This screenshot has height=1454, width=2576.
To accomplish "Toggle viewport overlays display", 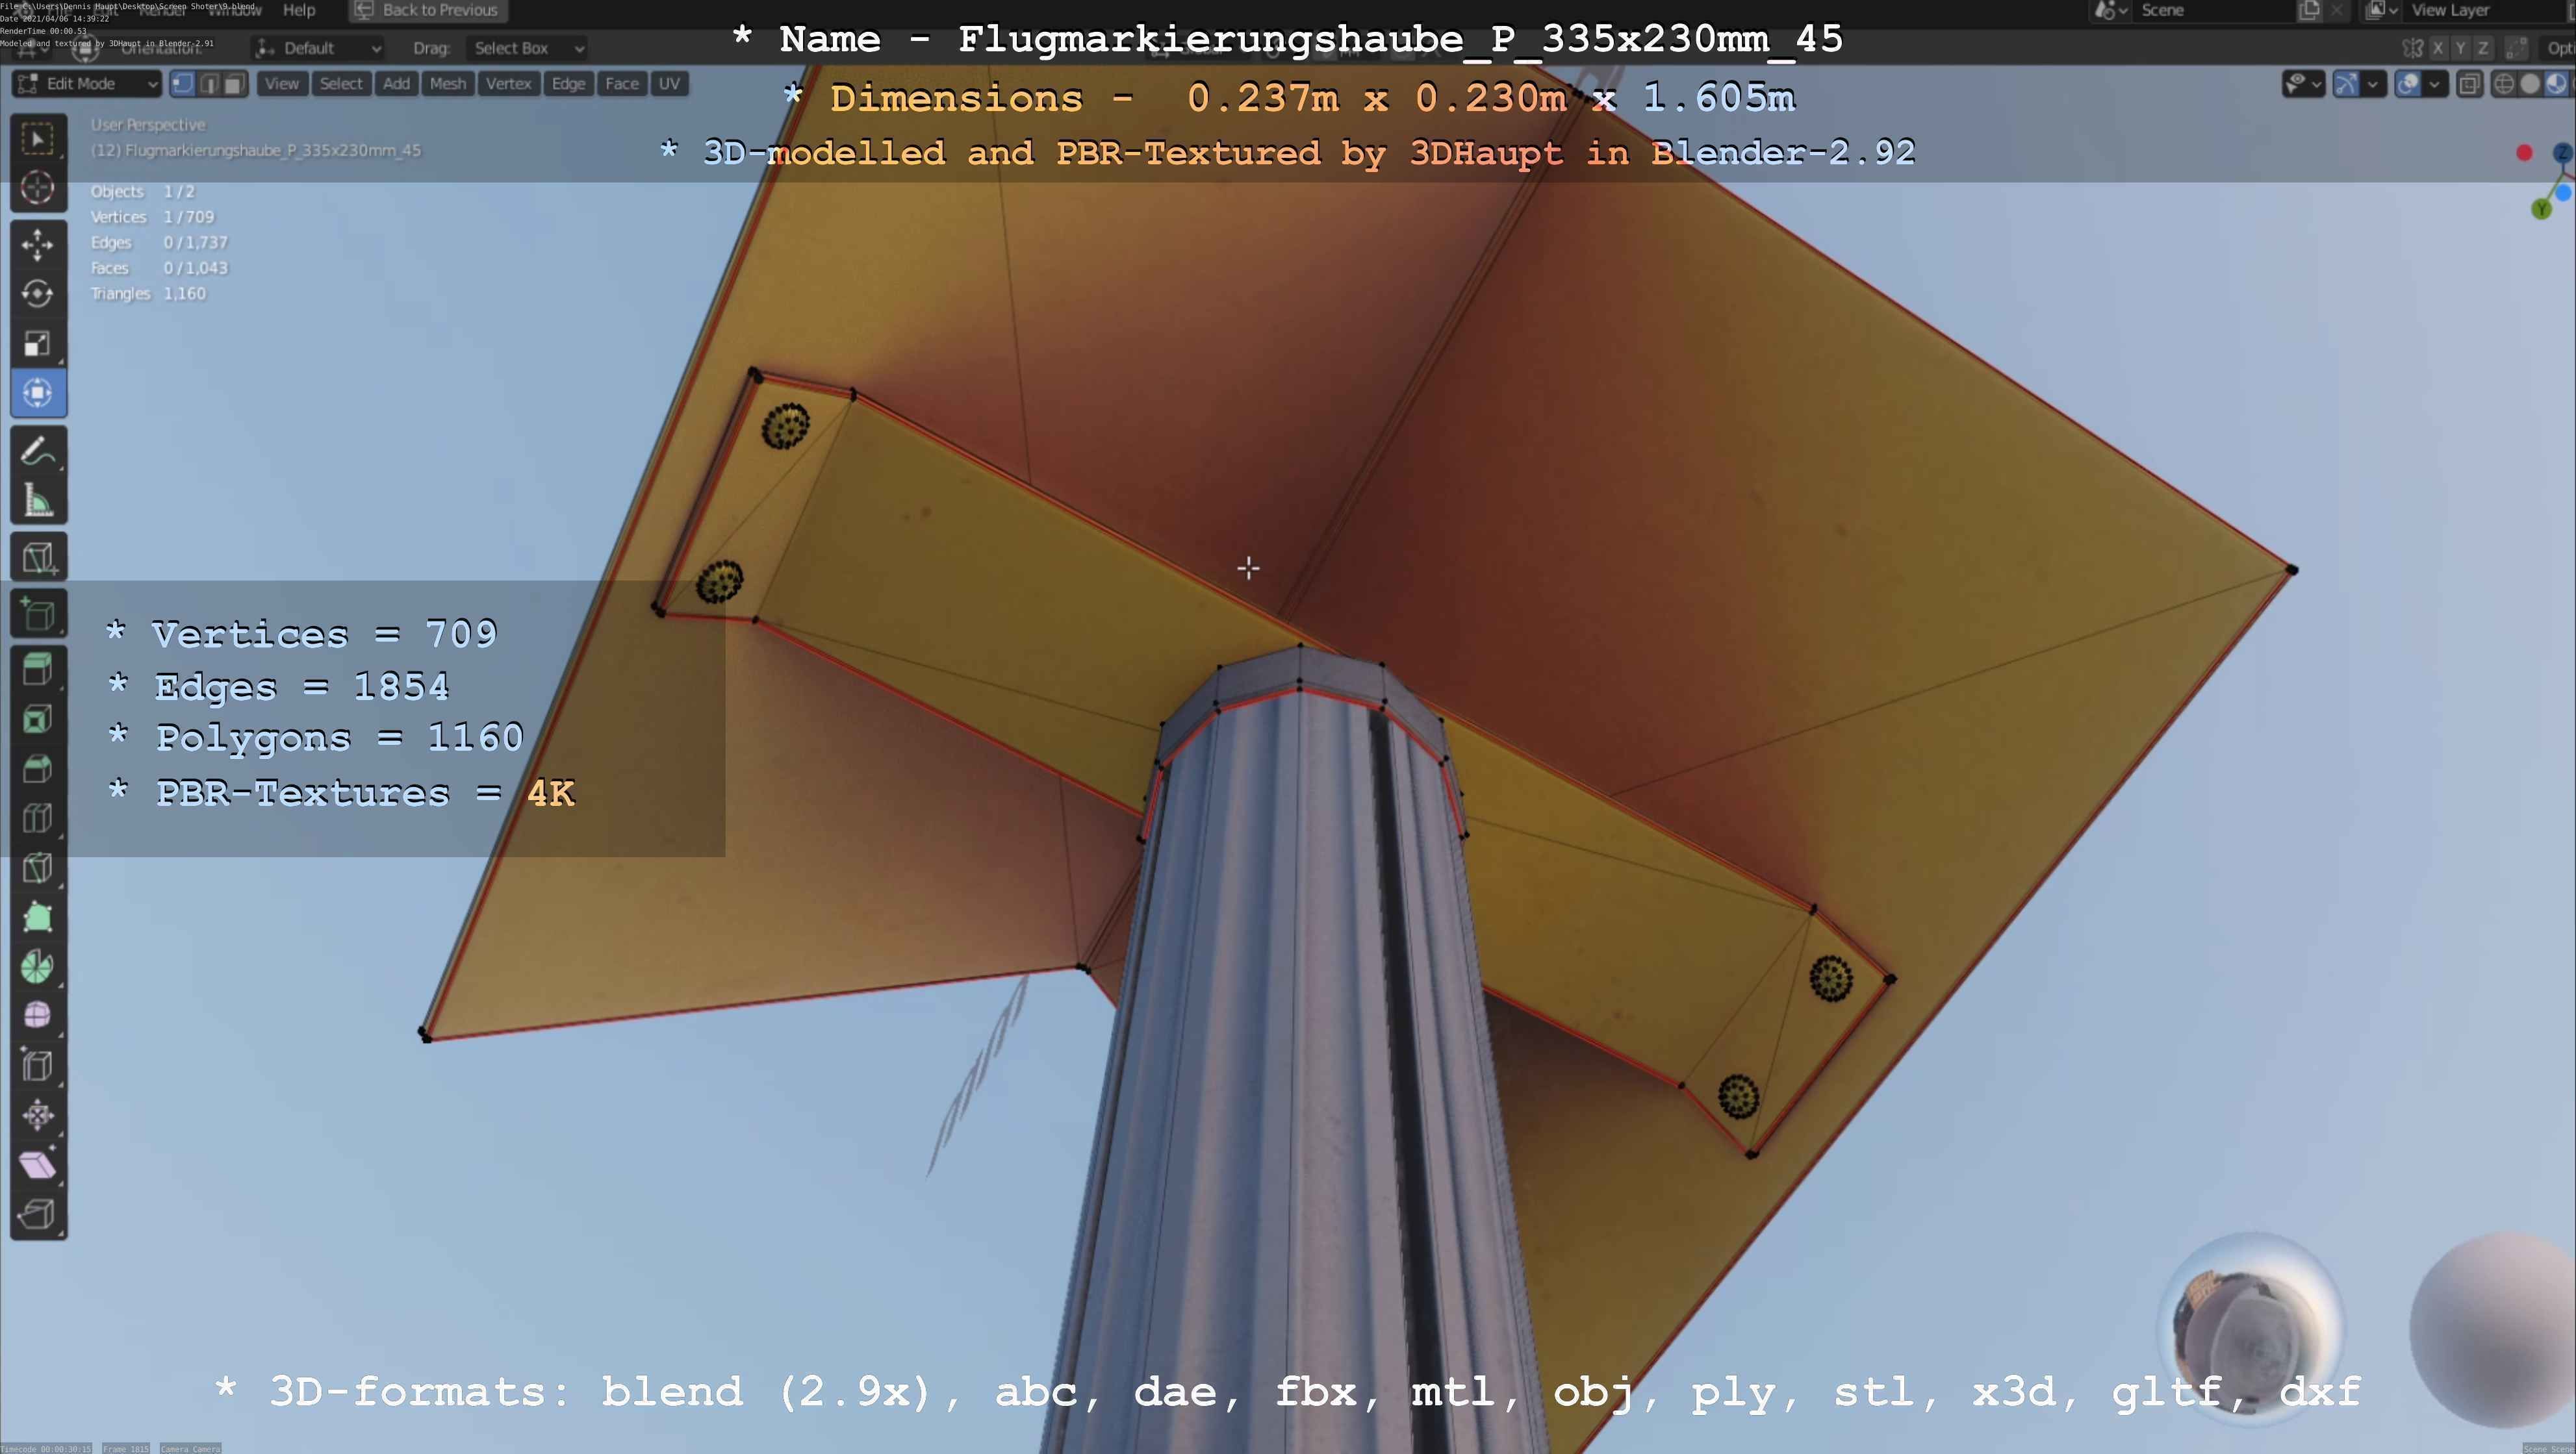I will coord(2409,84).
